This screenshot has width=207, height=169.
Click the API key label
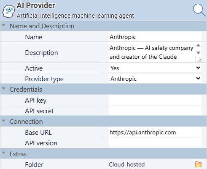point(36,101)
